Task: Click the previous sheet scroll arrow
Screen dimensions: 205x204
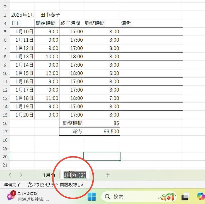Action: coord(10,175)
